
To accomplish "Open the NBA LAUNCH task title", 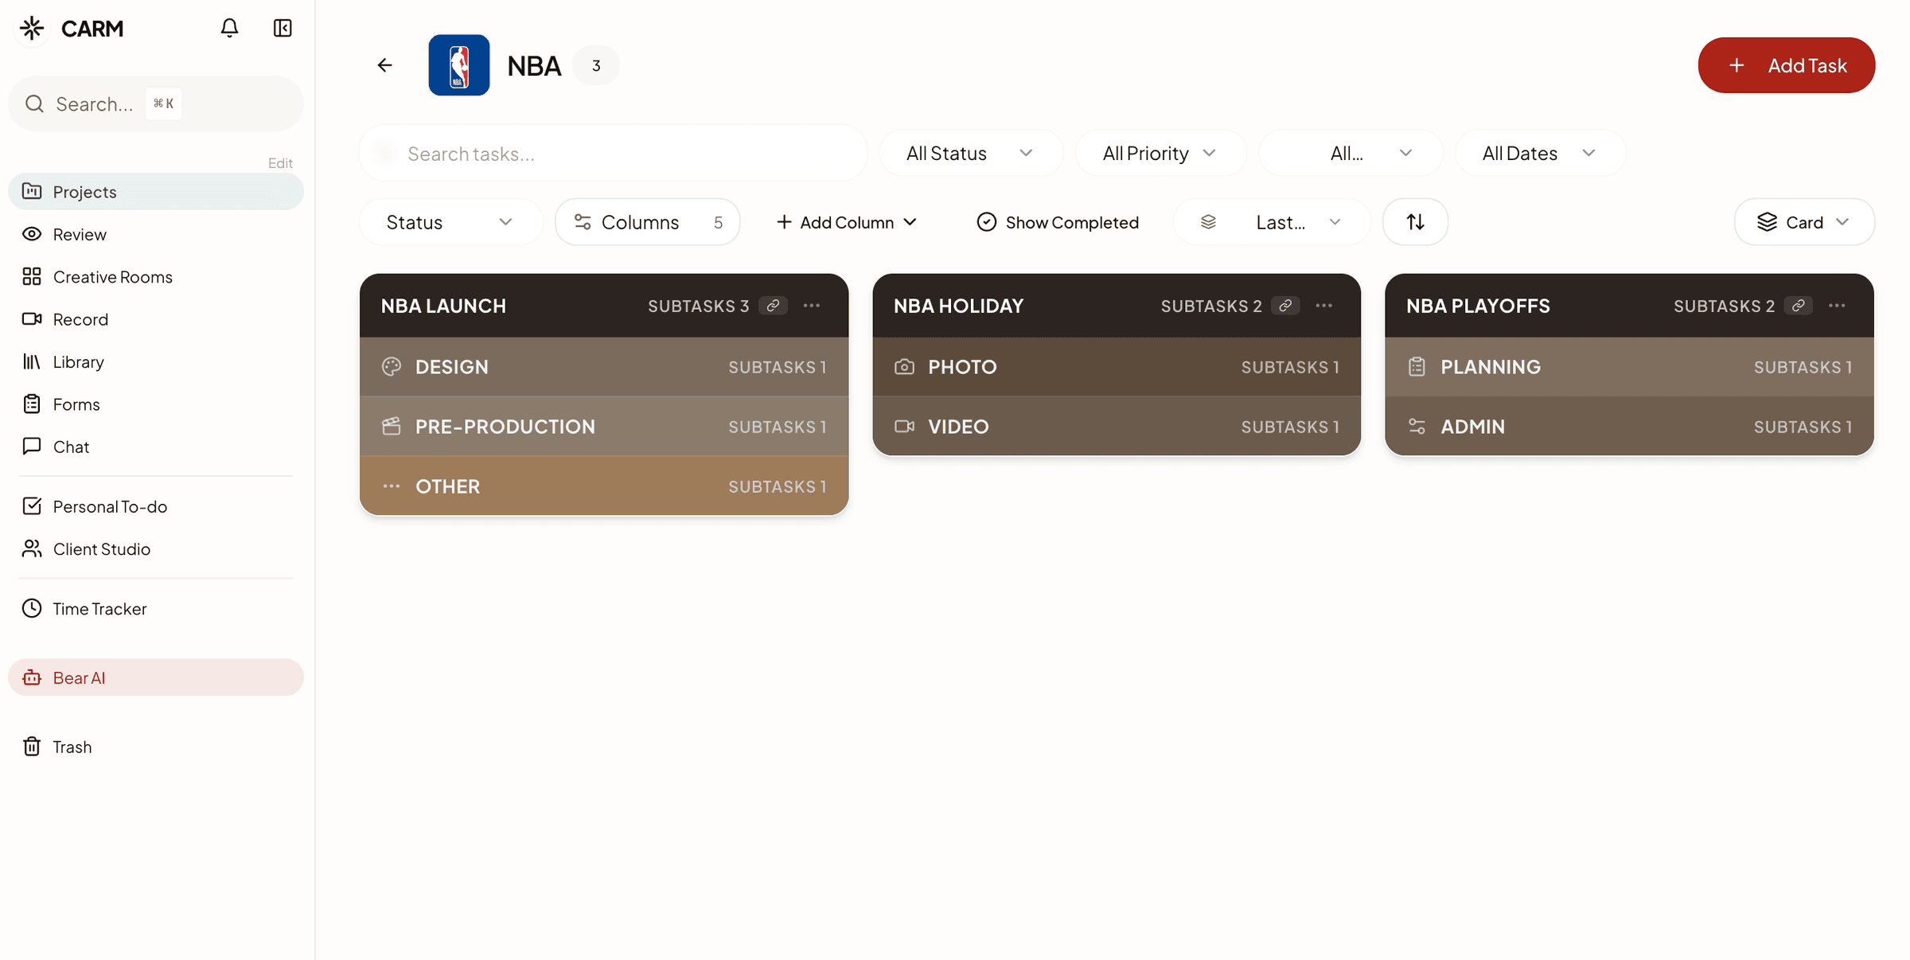I will point(443,306).
